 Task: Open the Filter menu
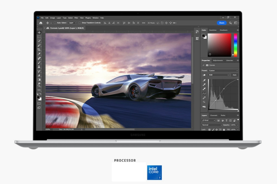pos(76,18)
